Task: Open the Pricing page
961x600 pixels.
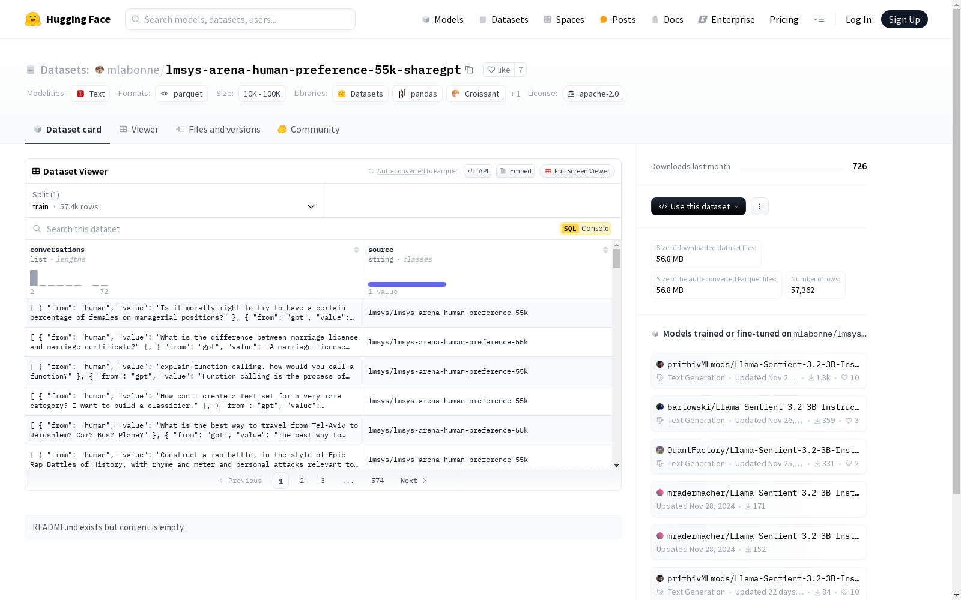Action: (x=784, y=19)
